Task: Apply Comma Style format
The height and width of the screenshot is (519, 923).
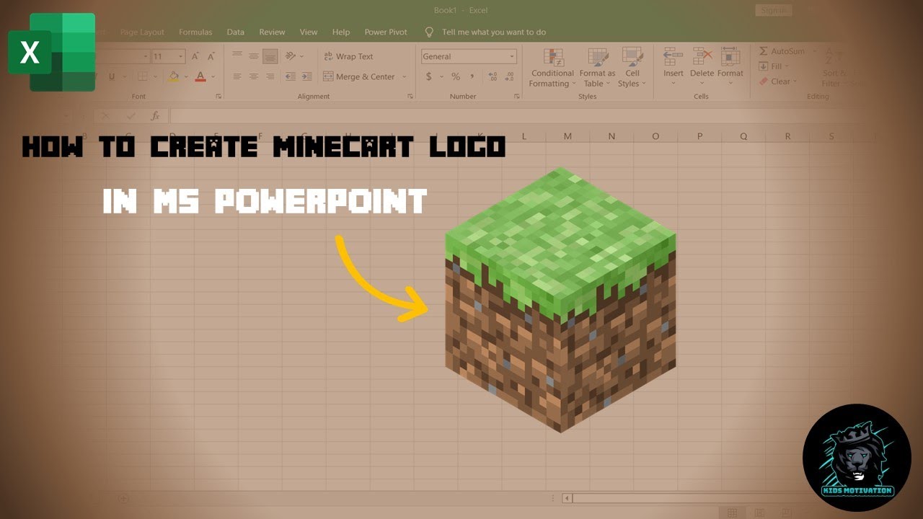Action: point(472,76)
